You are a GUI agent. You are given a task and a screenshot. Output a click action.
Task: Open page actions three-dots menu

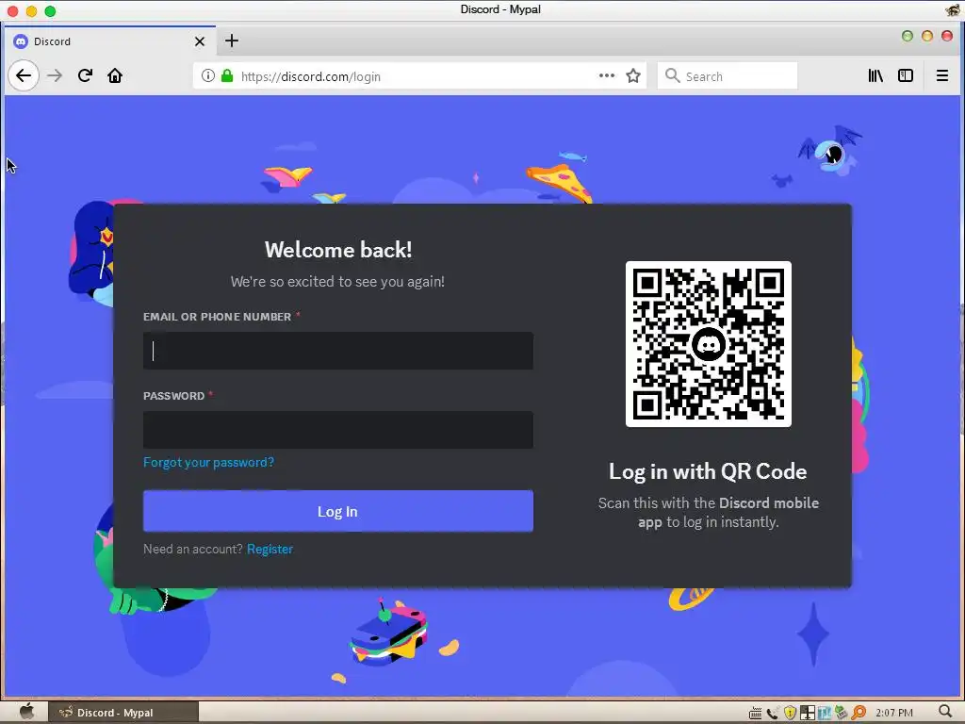coord(607,75)
